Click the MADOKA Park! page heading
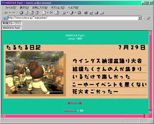The height and width of the screenshot is (124, 154). (75, 35)
